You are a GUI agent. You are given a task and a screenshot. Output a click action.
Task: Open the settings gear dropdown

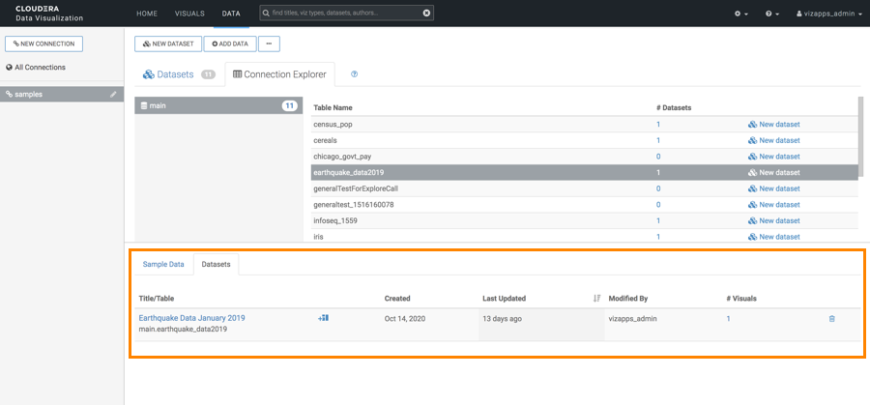(741, 14)
